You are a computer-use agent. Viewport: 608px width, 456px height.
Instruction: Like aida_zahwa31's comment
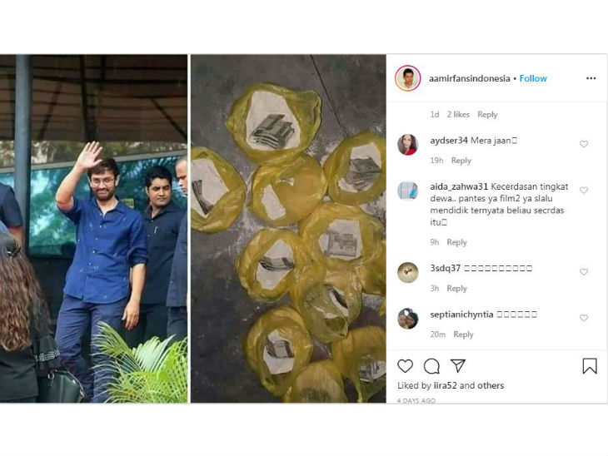pos(583,191)
